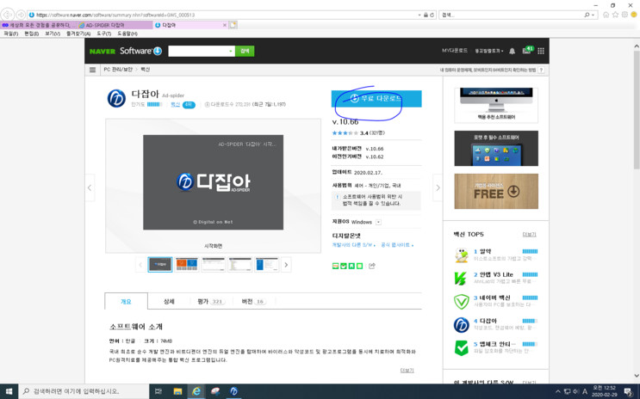Screen dimensions: 640x399
Task: Show previous screenshot with left arrow
Action: click(x=90, y=187)
